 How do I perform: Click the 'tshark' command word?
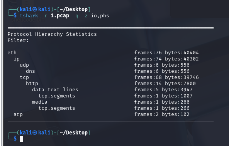pyautogui.click(x=29, y=15)
